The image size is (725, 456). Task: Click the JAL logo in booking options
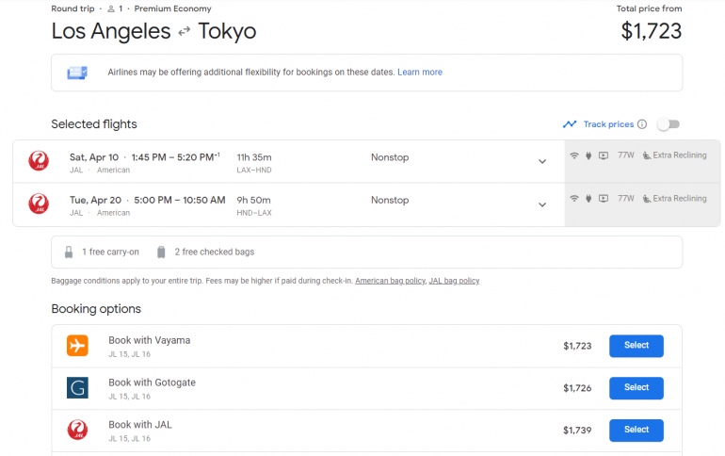77,431
